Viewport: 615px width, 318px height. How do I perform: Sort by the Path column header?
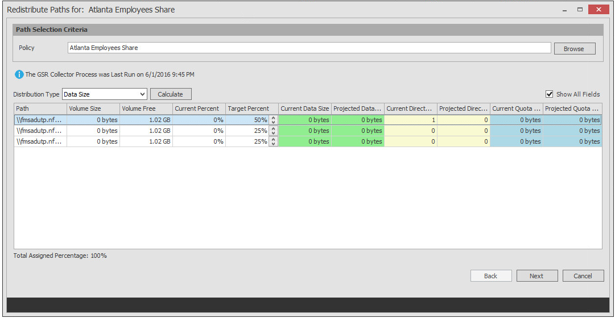[40, 108]
